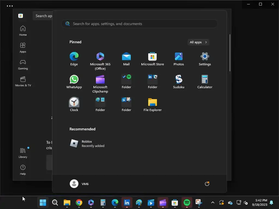This screenshot has width=279, height=209.
Task: Open Calculator from taskbar
Action: point(103,202)
